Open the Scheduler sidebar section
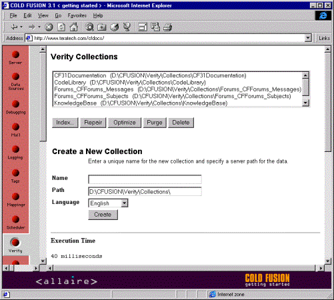Image resolution: width=334 pixels, height=300 pixels. coord(15,223)
